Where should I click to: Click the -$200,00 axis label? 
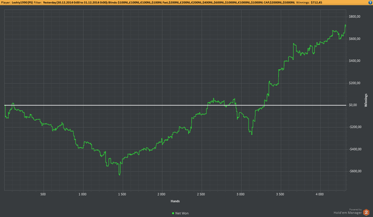[355, 127]
